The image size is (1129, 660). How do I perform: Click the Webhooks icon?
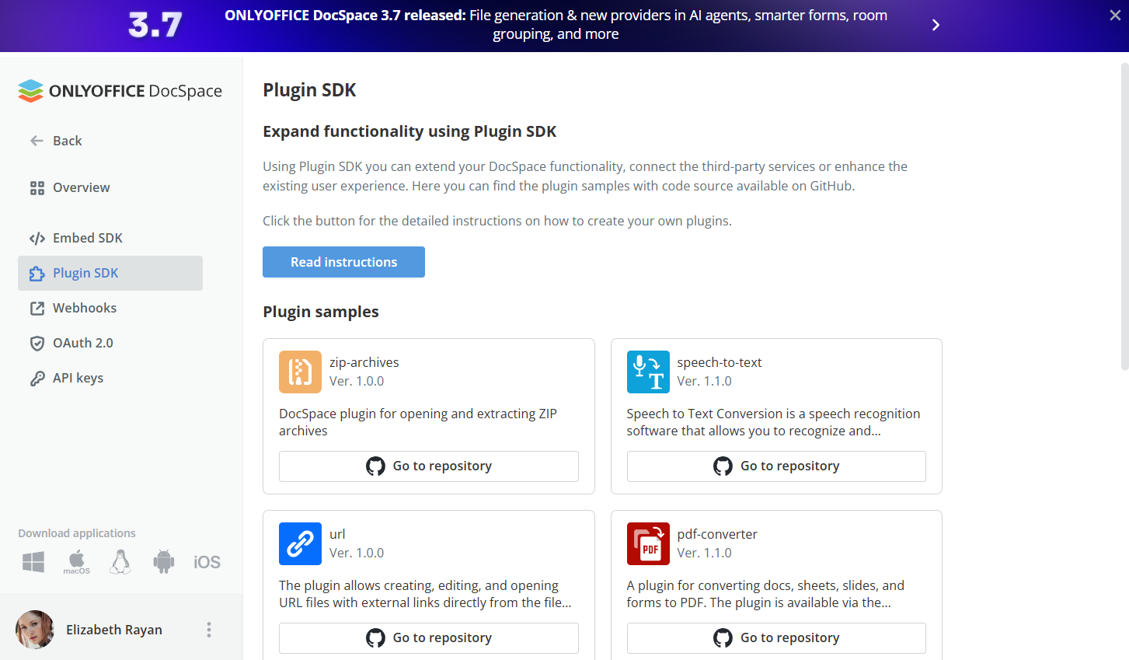pos(37,308)
